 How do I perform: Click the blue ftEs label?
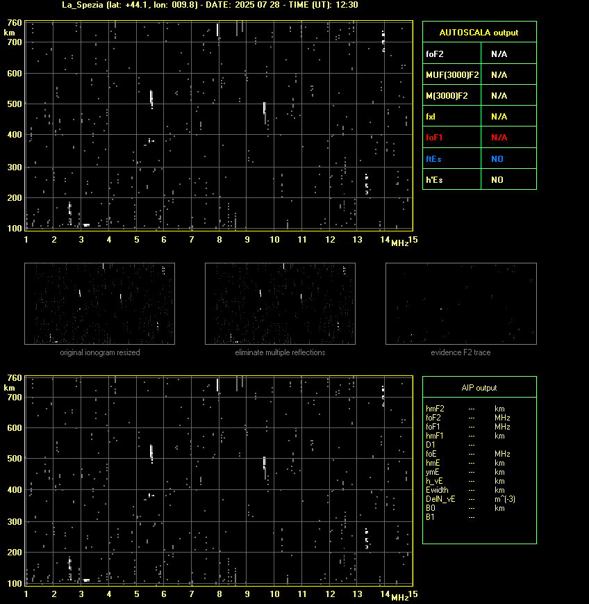[x=433, y=158]
